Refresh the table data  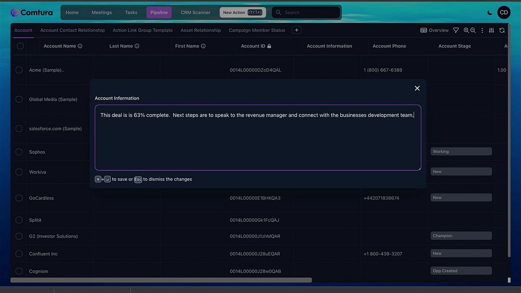(502, 30)
